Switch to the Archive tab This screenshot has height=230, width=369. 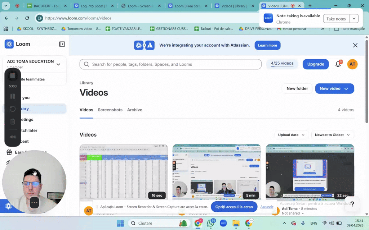[135, 110]
